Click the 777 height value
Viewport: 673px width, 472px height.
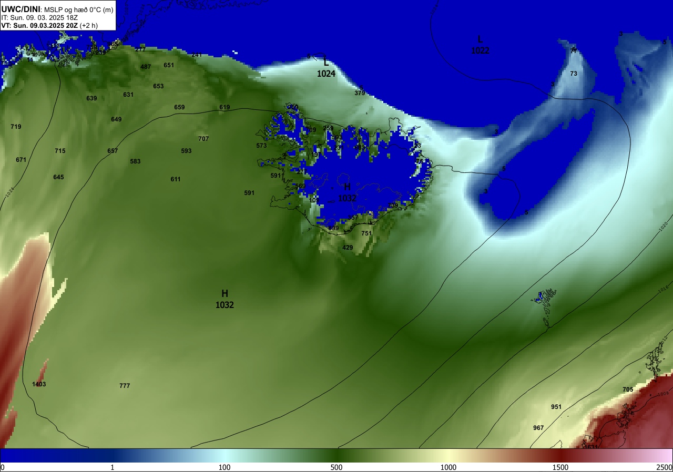pos(125,386)
